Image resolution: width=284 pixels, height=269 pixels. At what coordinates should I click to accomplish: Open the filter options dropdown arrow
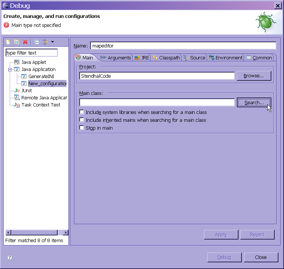pos(52,42)
